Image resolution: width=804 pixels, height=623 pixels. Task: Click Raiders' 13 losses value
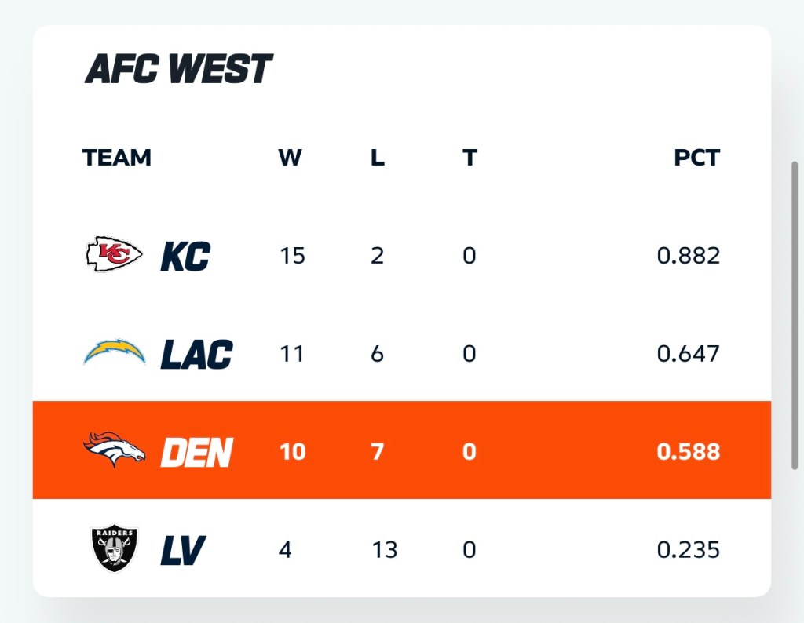click(x=384, y=549)
